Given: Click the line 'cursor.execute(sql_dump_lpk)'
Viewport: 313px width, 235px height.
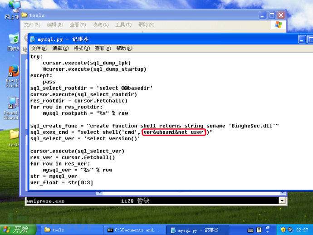Looking at the screenshot, I should pos(87,63).
